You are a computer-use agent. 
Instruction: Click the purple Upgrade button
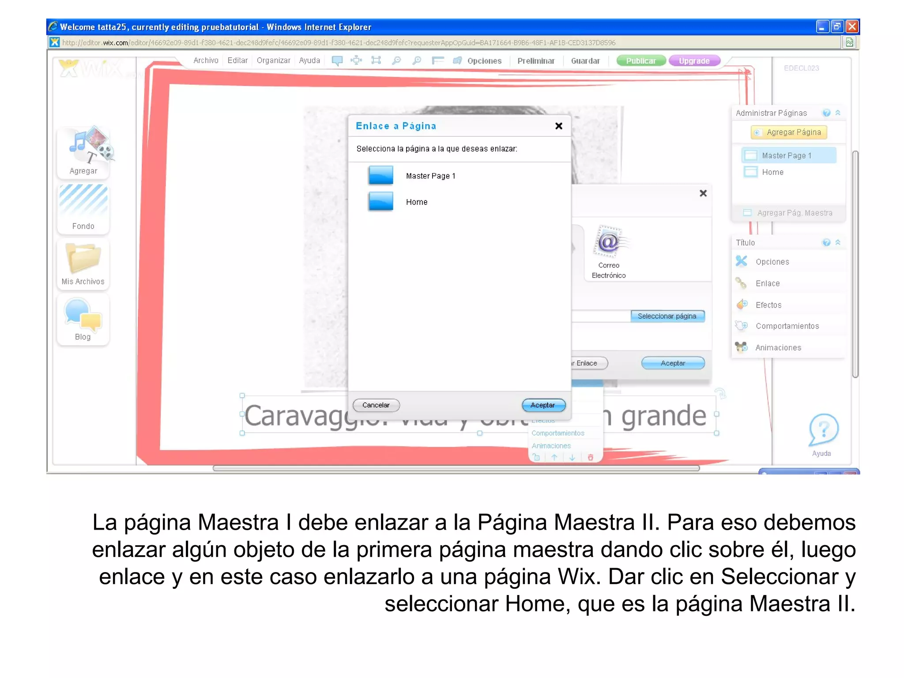[x=694, y=61]
